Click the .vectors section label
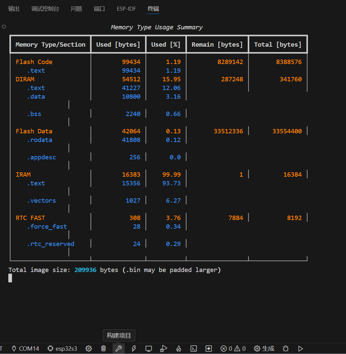The image size is (346, 354). [x=41, y=200]
